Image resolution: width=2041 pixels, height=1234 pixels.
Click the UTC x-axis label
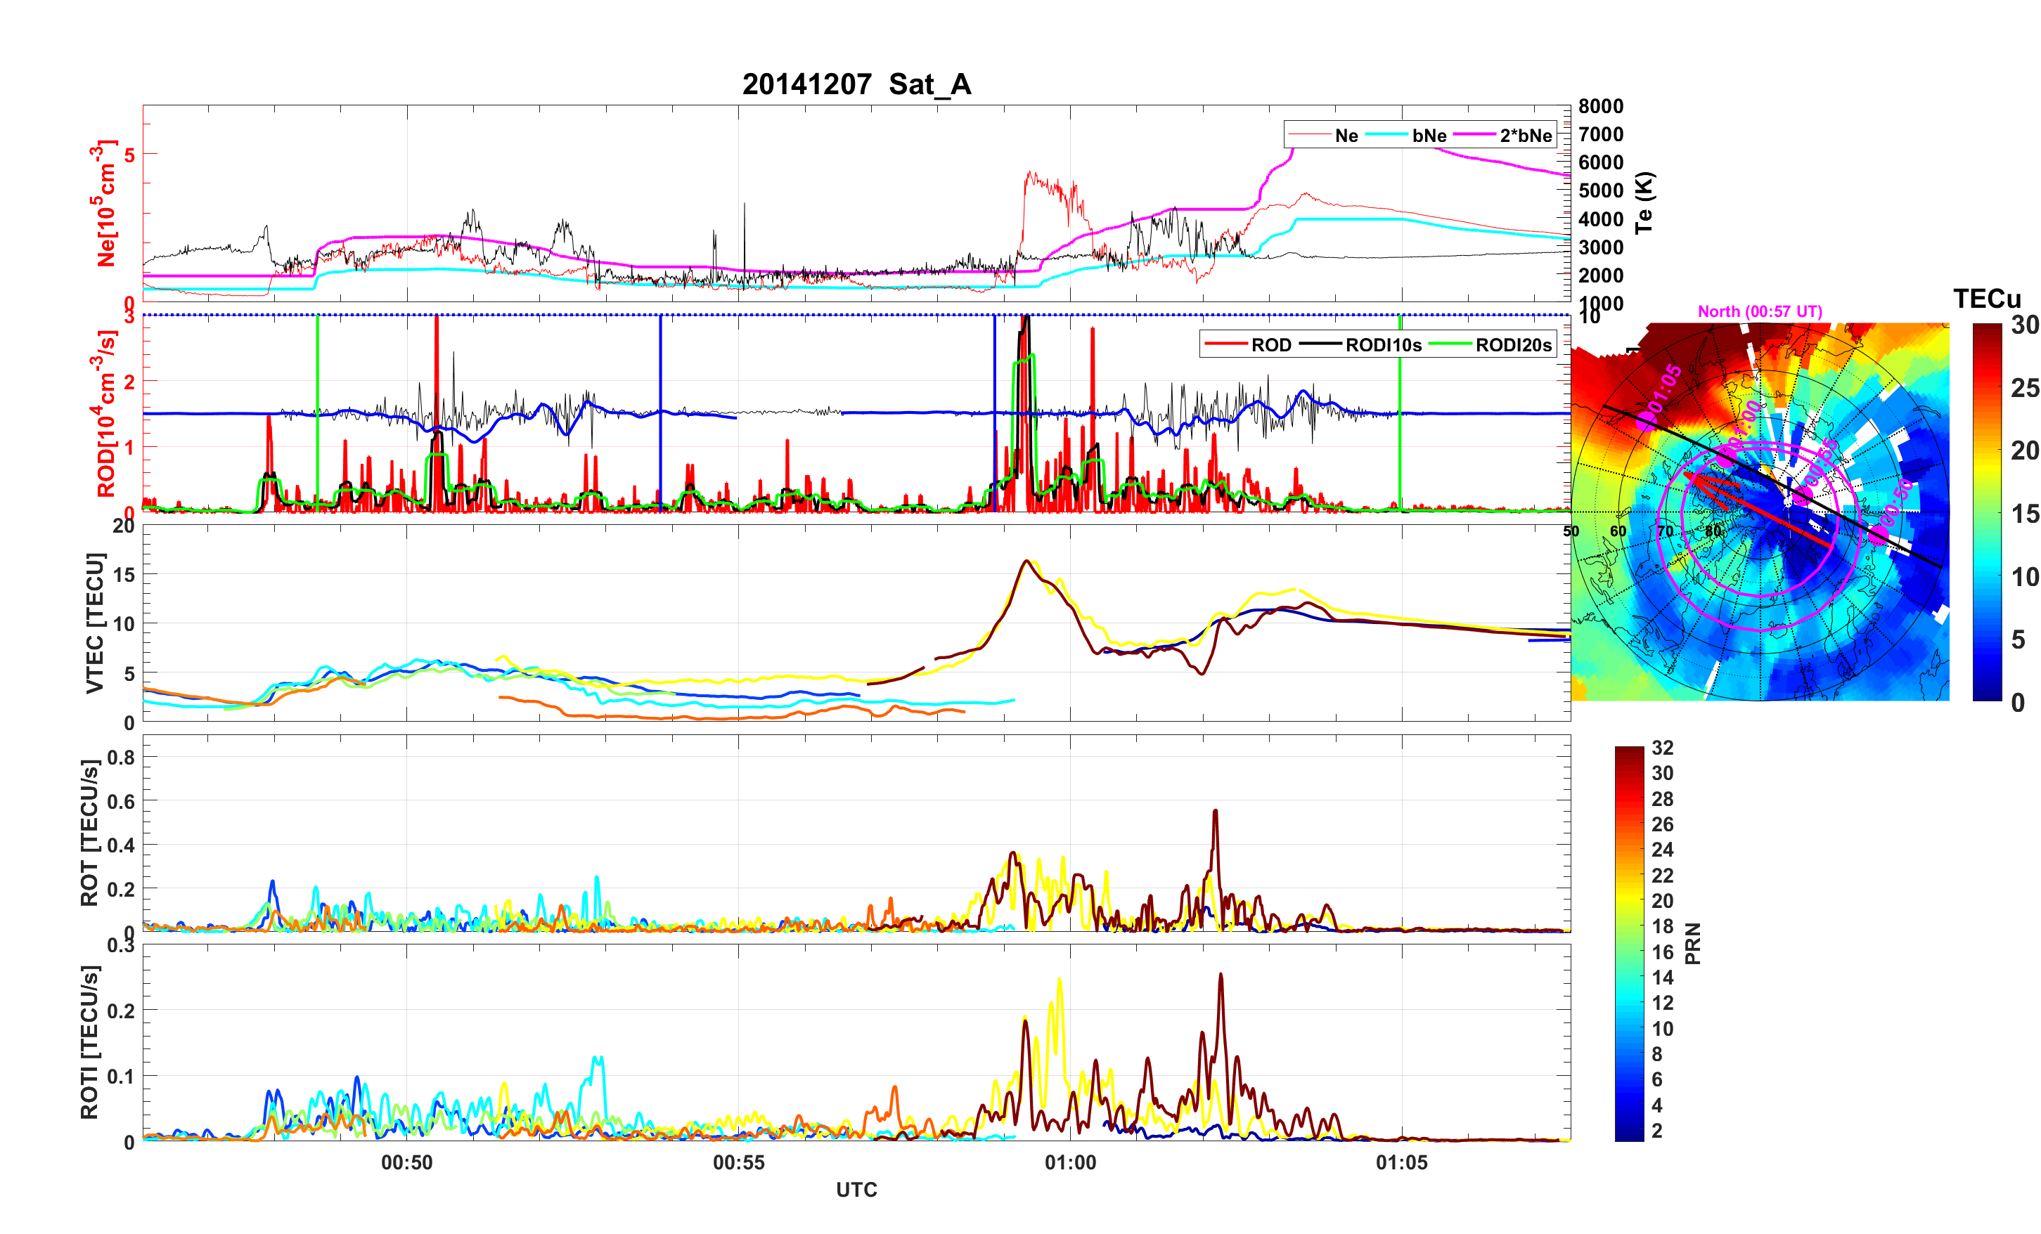coord(856,1189)
